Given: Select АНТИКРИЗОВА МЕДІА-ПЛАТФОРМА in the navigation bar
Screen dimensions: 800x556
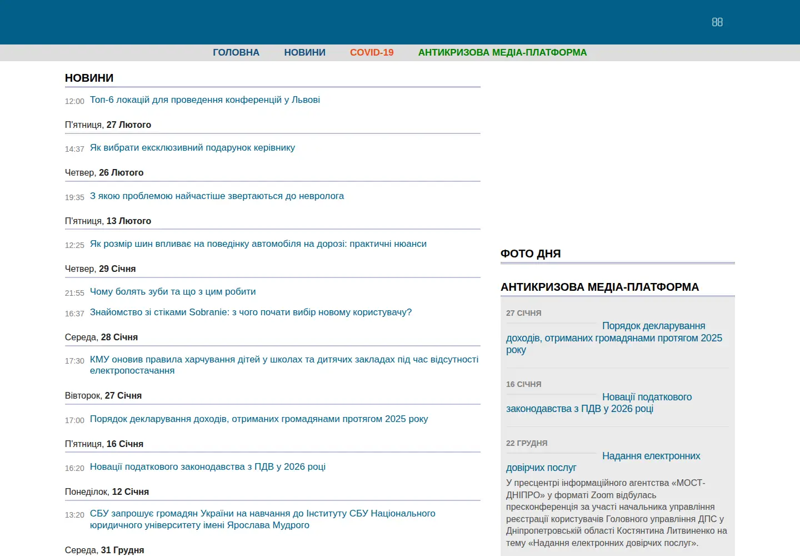Looking at the screenshot, I should click(x=502, y=52).
